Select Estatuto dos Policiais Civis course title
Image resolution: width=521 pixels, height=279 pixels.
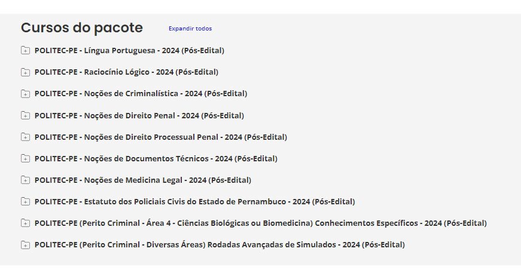[194, 201]
